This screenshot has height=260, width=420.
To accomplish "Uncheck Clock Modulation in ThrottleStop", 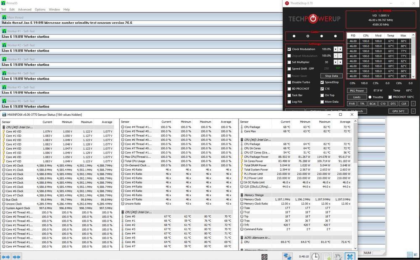I will [x=289, y=49].
